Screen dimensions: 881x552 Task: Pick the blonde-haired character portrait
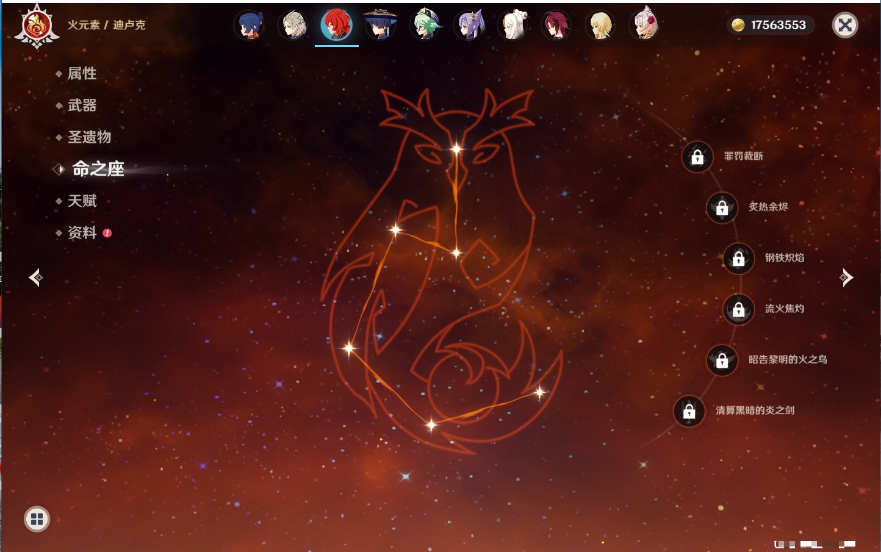click(x=600, y=25)
